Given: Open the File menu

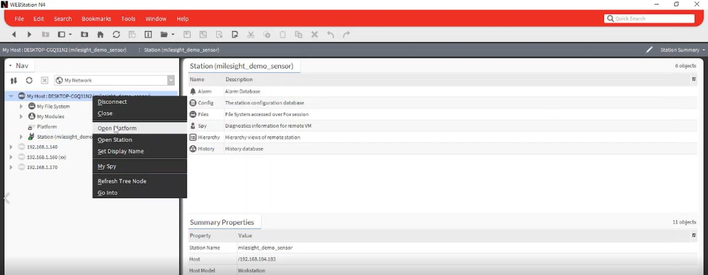Looking at the screenshot, I should click(19, 19).
